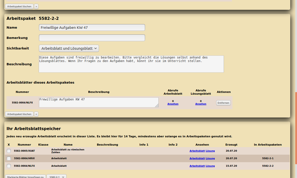Open the Lösung link in the 5582-0004/NLFX storage row

[210, 166]
